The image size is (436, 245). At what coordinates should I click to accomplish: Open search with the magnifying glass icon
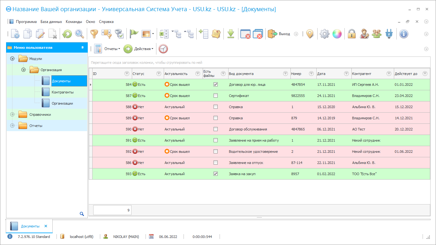coord(79,34)
